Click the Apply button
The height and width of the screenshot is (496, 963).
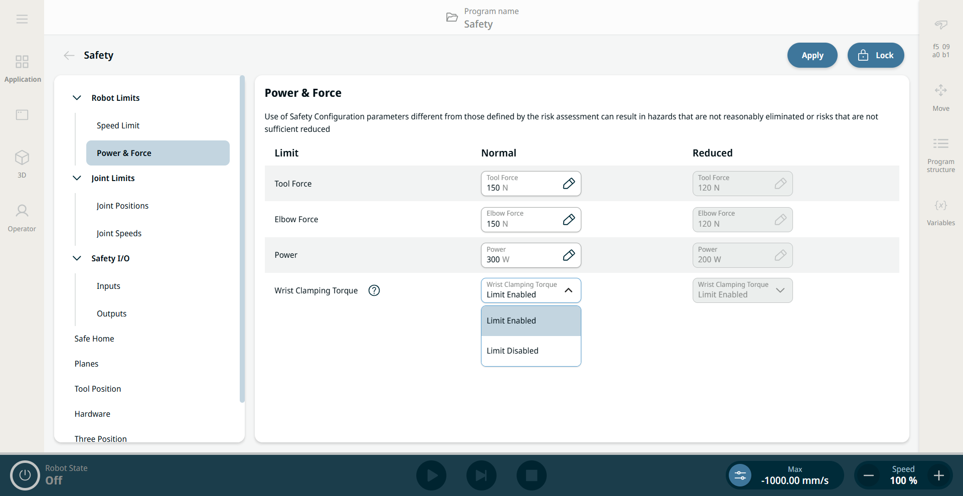pos(812,55)
